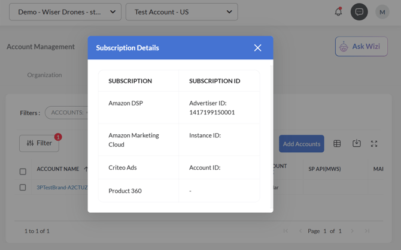This screenshot has width=401, height=250.
Task: Close the Subscription Details dialog
Action: click(x=257, y=48)
